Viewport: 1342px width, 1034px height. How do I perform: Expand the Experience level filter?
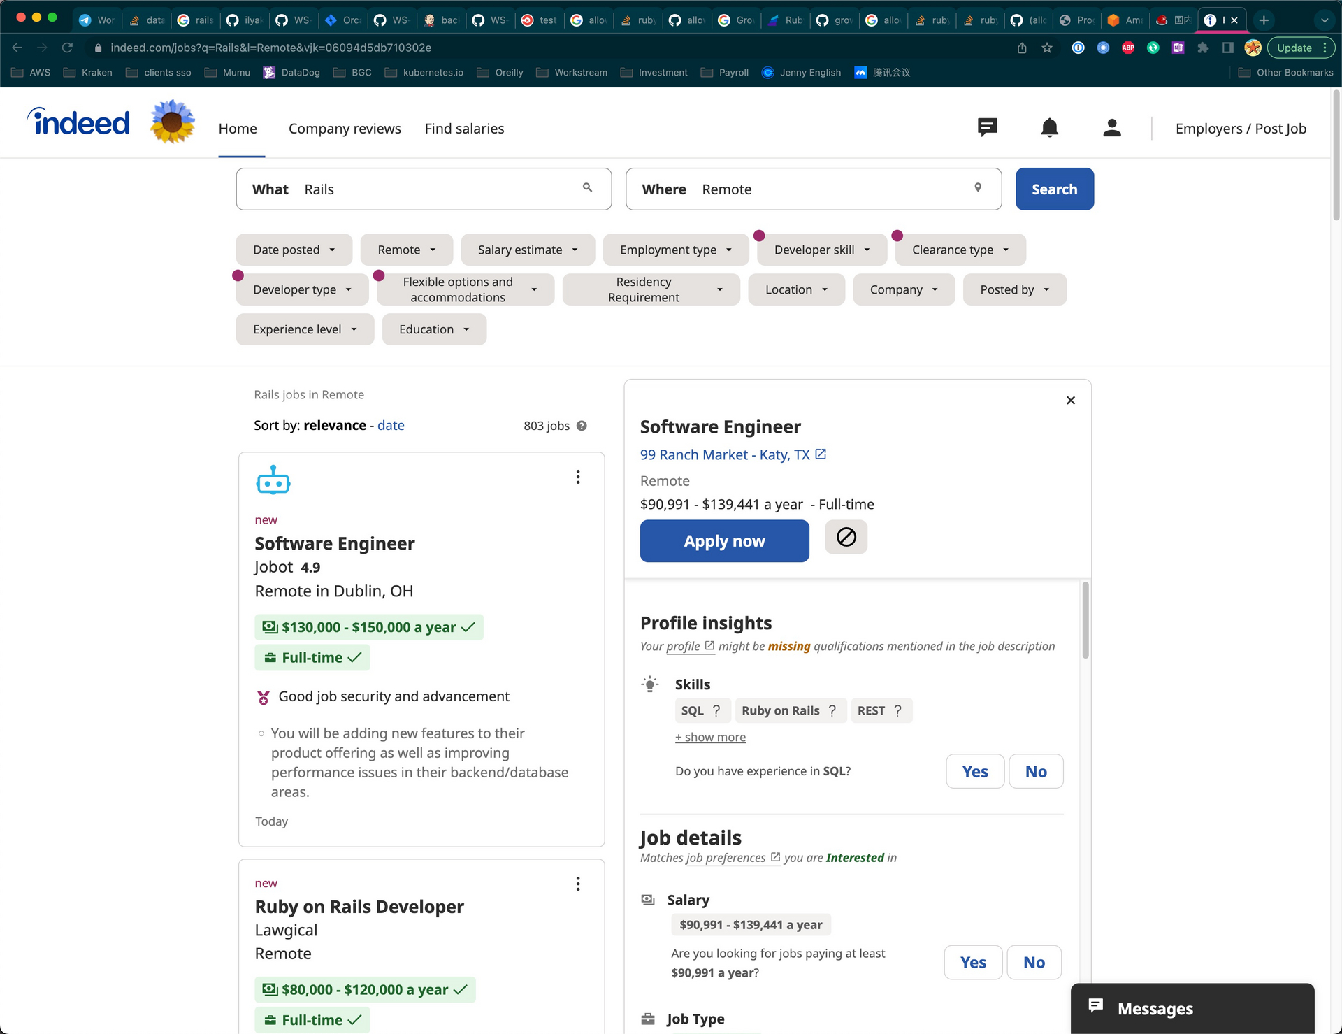305,329
